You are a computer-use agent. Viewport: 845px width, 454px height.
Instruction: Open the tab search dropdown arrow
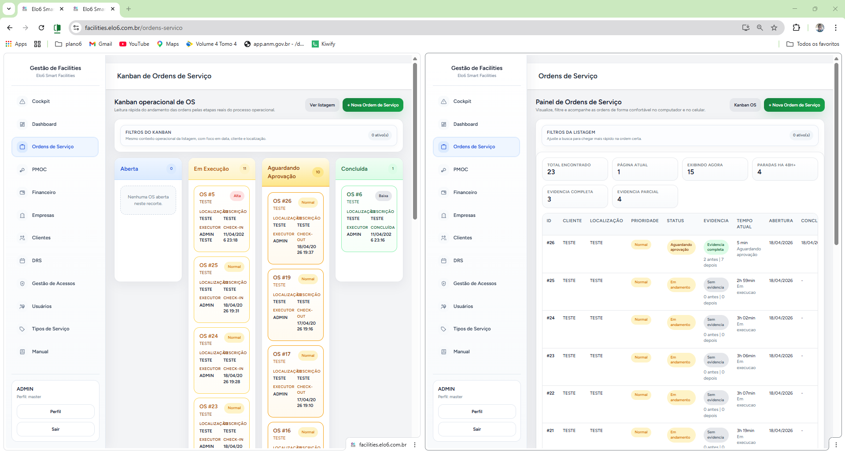tap(9, 9)
